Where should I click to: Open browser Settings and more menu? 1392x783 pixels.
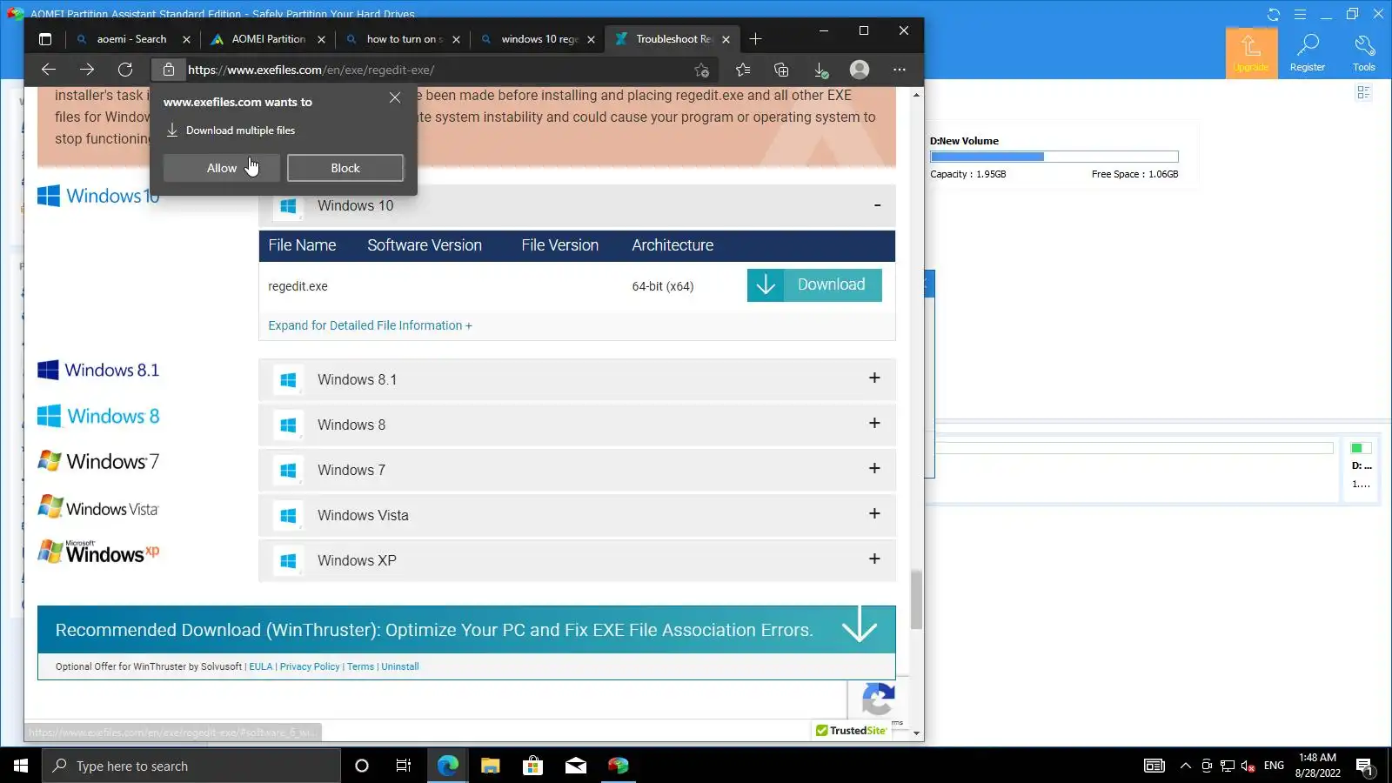[900, 70]
